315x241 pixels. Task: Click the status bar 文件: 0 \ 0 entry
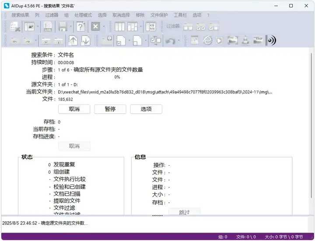(246, 237)
